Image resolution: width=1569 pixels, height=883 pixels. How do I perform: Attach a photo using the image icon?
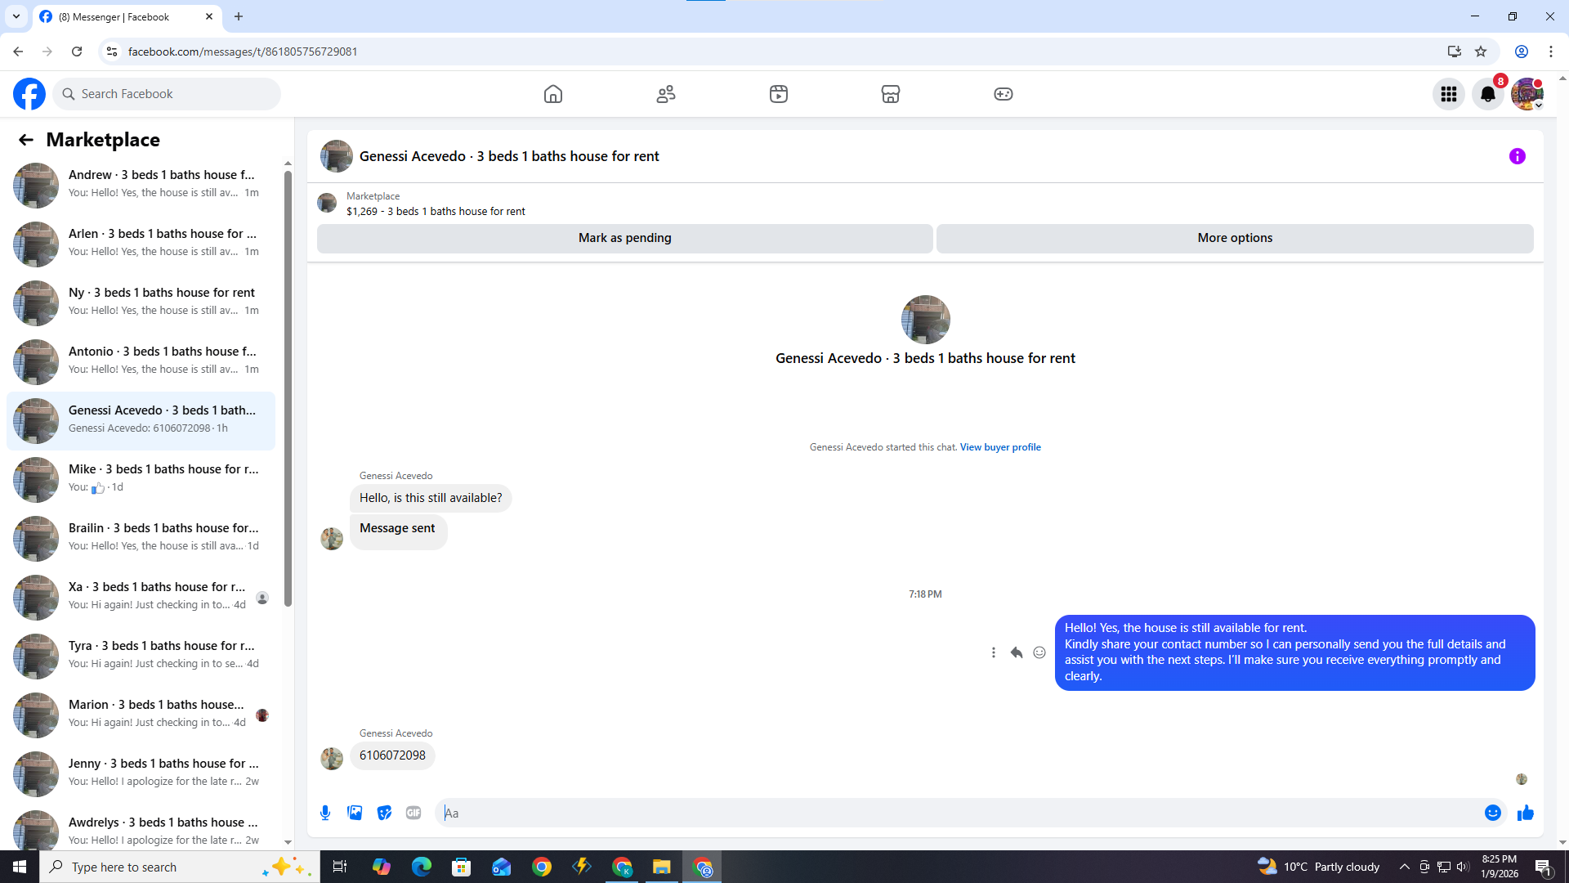[355, 813]
